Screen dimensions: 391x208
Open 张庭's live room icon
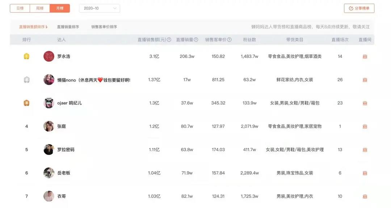point(365,126)
